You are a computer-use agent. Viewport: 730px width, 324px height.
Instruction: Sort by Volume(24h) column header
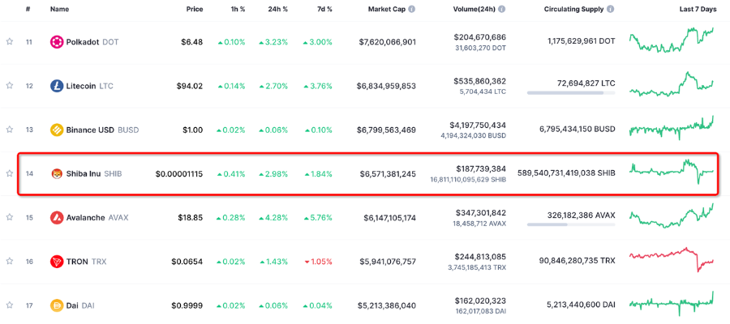[x=479, y=9]
